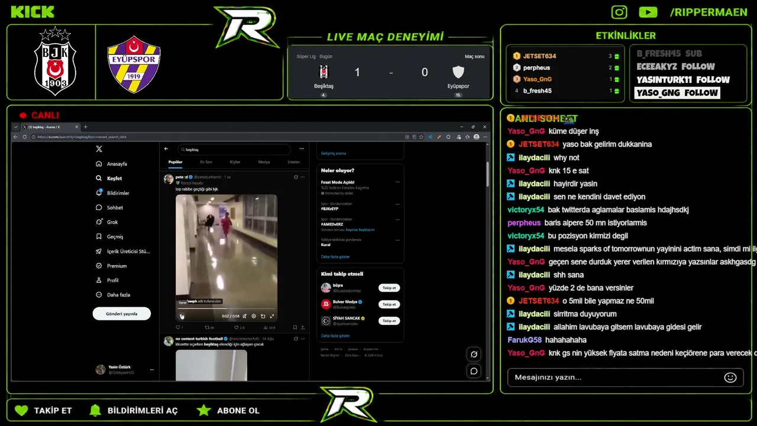
Task: Enter fullscreen on tweet video
Action: tap(272, 316)
